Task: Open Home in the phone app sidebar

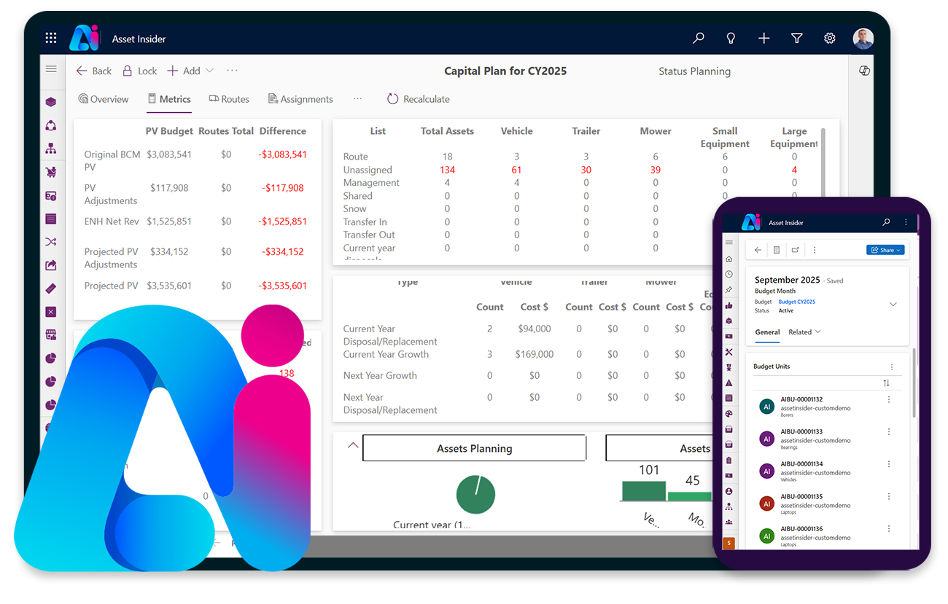Action: click(x=729, y=259)
